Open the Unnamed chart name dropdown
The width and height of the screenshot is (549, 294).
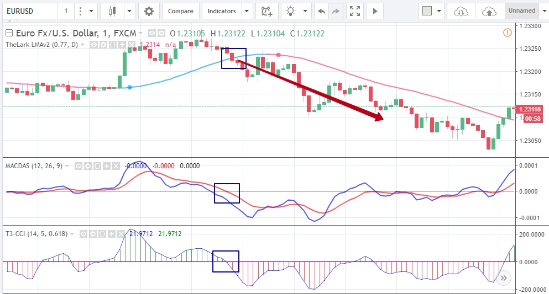[x=544, y=11]
